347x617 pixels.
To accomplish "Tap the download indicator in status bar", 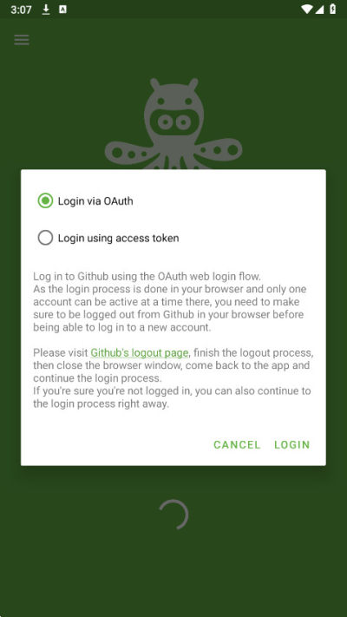I will (x=46, y=10).
